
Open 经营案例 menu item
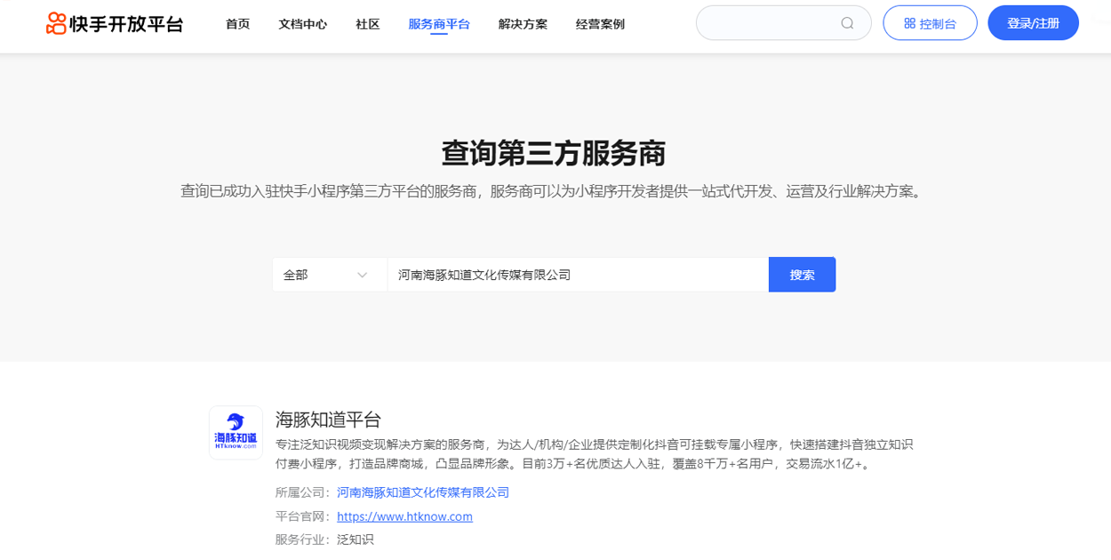tap(600, 24)
